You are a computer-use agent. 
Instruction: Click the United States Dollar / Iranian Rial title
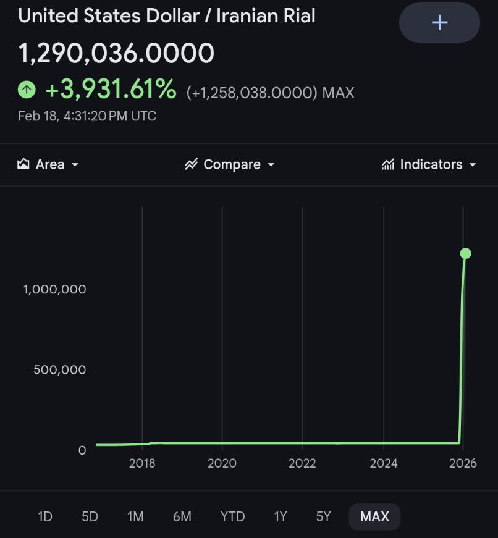(x=167, y=15)
